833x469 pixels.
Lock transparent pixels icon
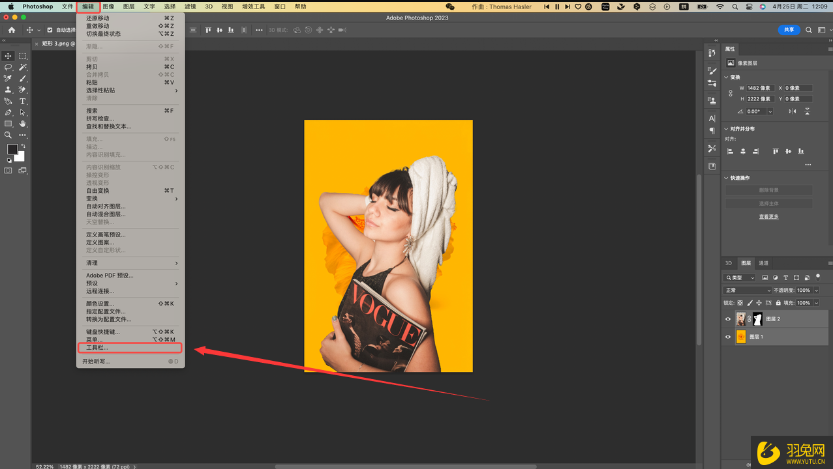tap(740, 303)
